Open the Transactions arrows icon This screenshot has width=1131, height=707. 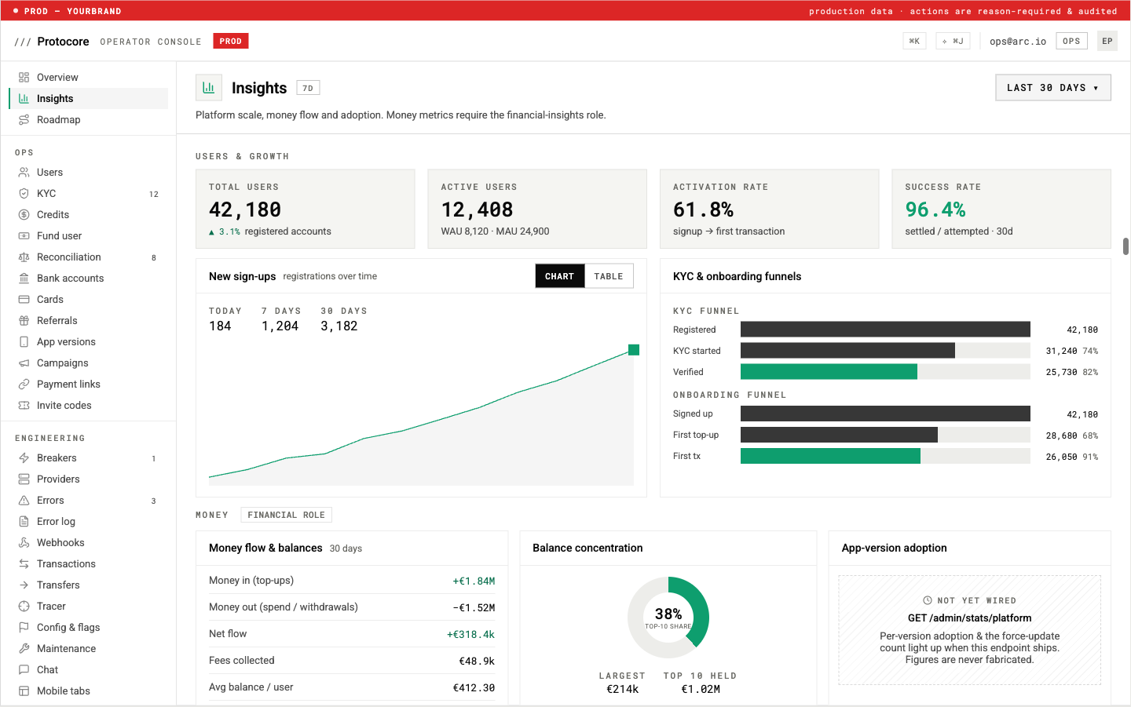pyautogui.click(x=24, y=564)
